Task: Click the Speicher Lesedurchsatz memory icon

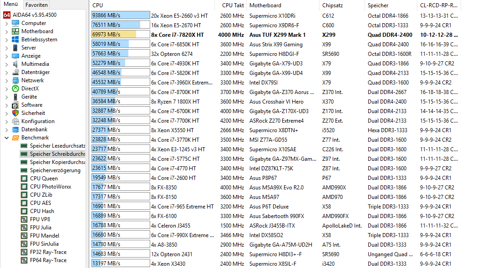Action: click(24, 146)
